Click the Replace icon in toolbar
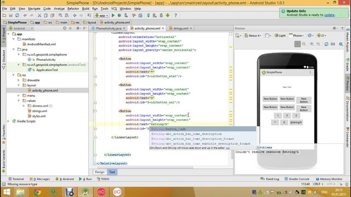Screen dimensions: 351x197 pos(67,15)
